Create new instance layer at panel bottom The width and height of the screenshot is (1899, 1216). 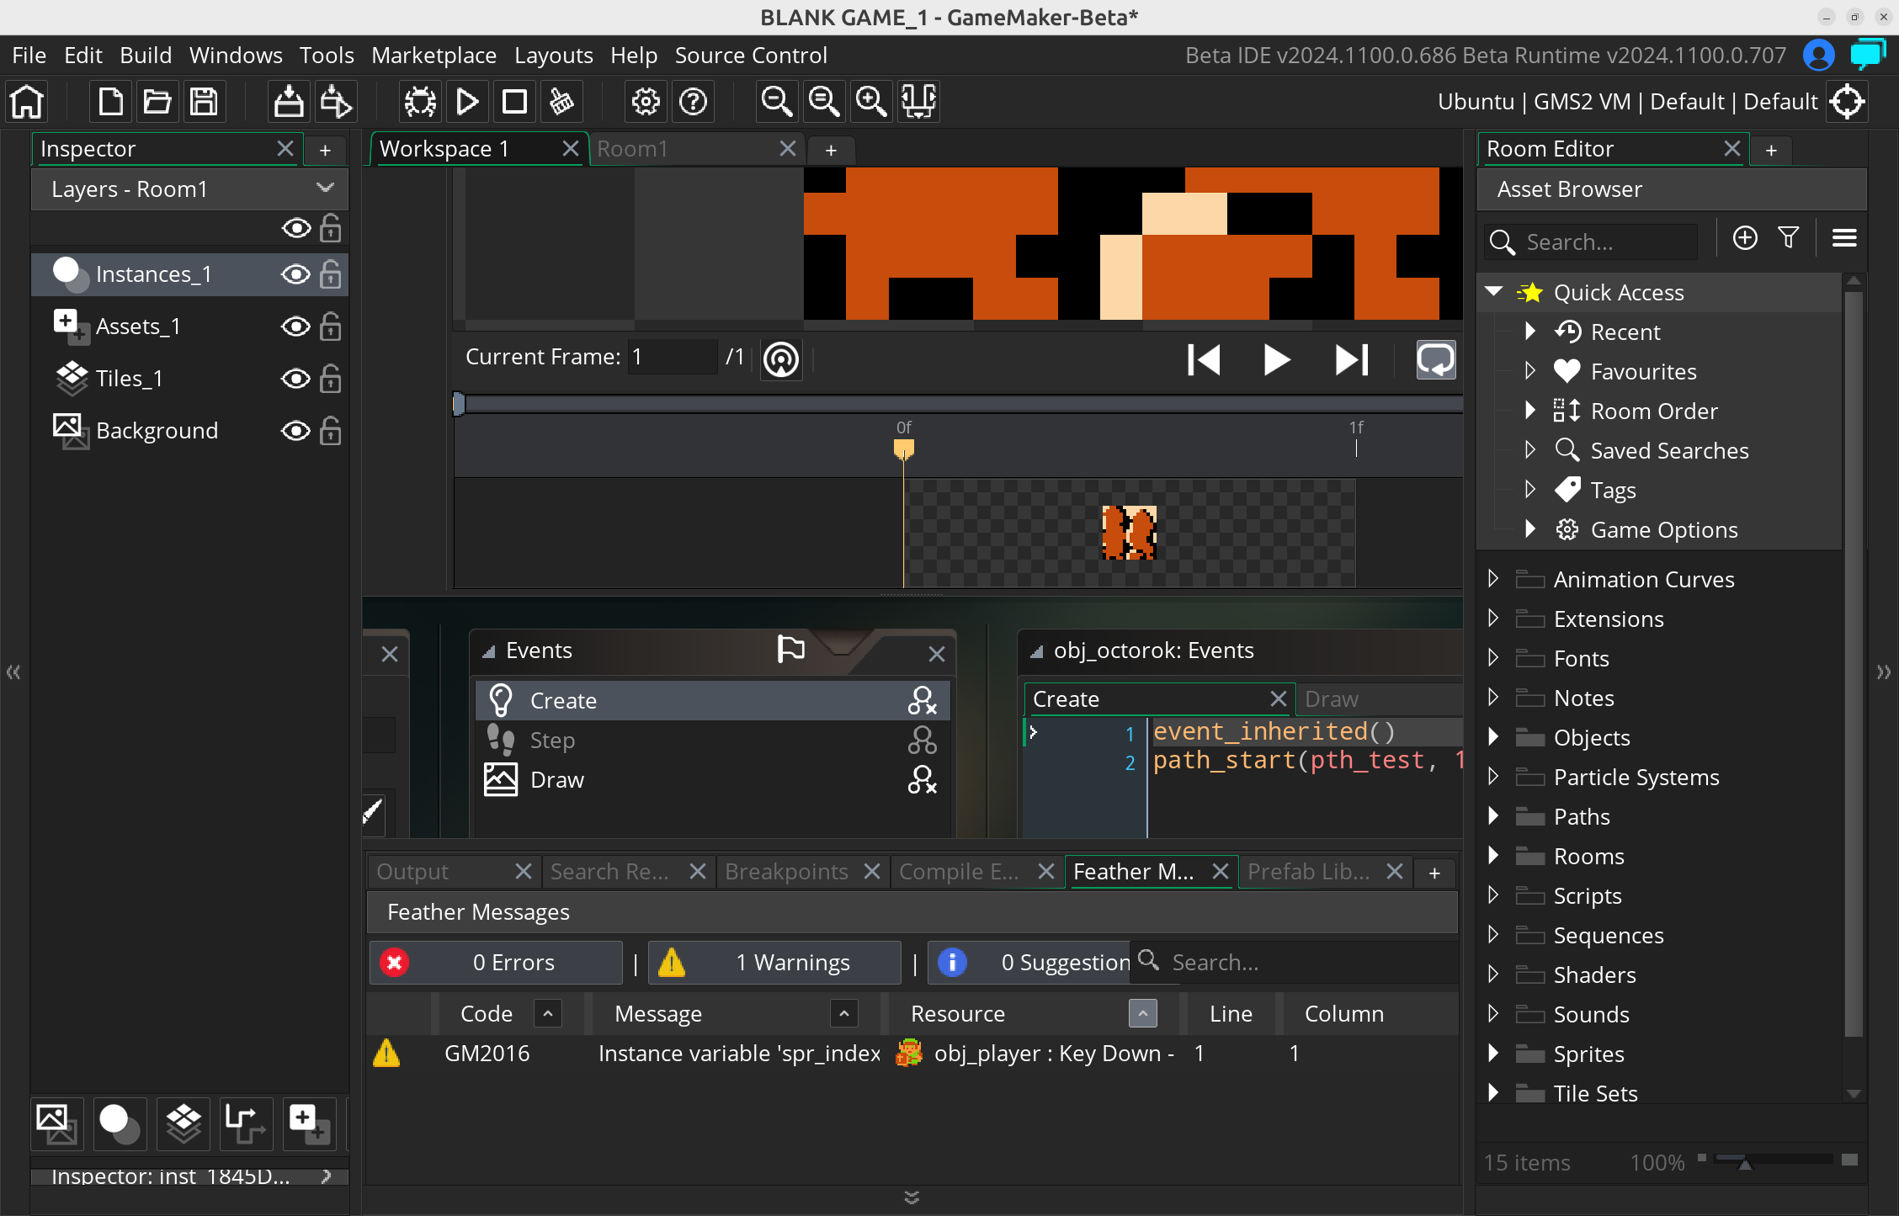point(120,1124)
